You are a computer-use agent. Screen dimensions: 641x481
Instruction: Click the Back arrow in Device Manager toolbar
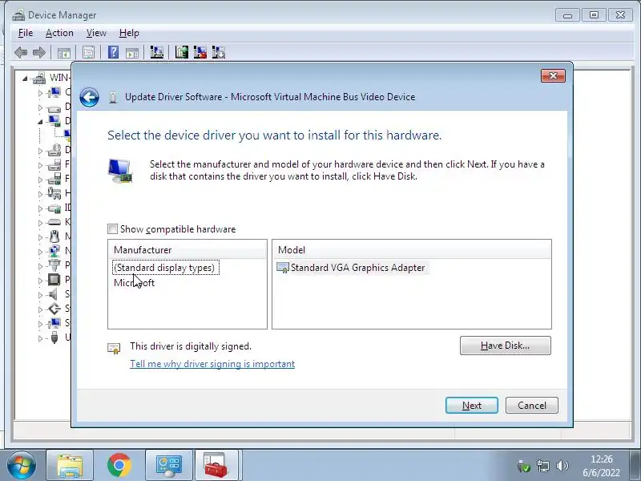[x=21, y=52]
